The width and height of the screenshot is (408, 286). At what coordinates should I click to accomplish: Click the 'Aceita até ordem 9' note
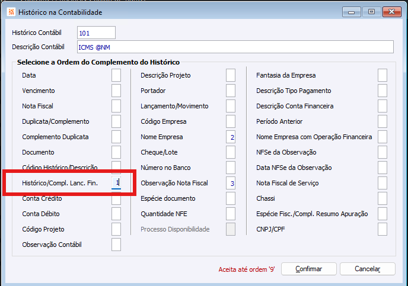click(247, 269)
